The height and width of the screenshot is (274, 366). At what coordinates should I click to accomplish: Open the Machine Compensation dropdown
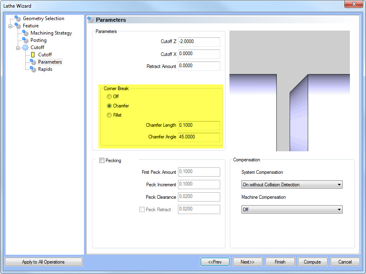click(x=292, y=210)
